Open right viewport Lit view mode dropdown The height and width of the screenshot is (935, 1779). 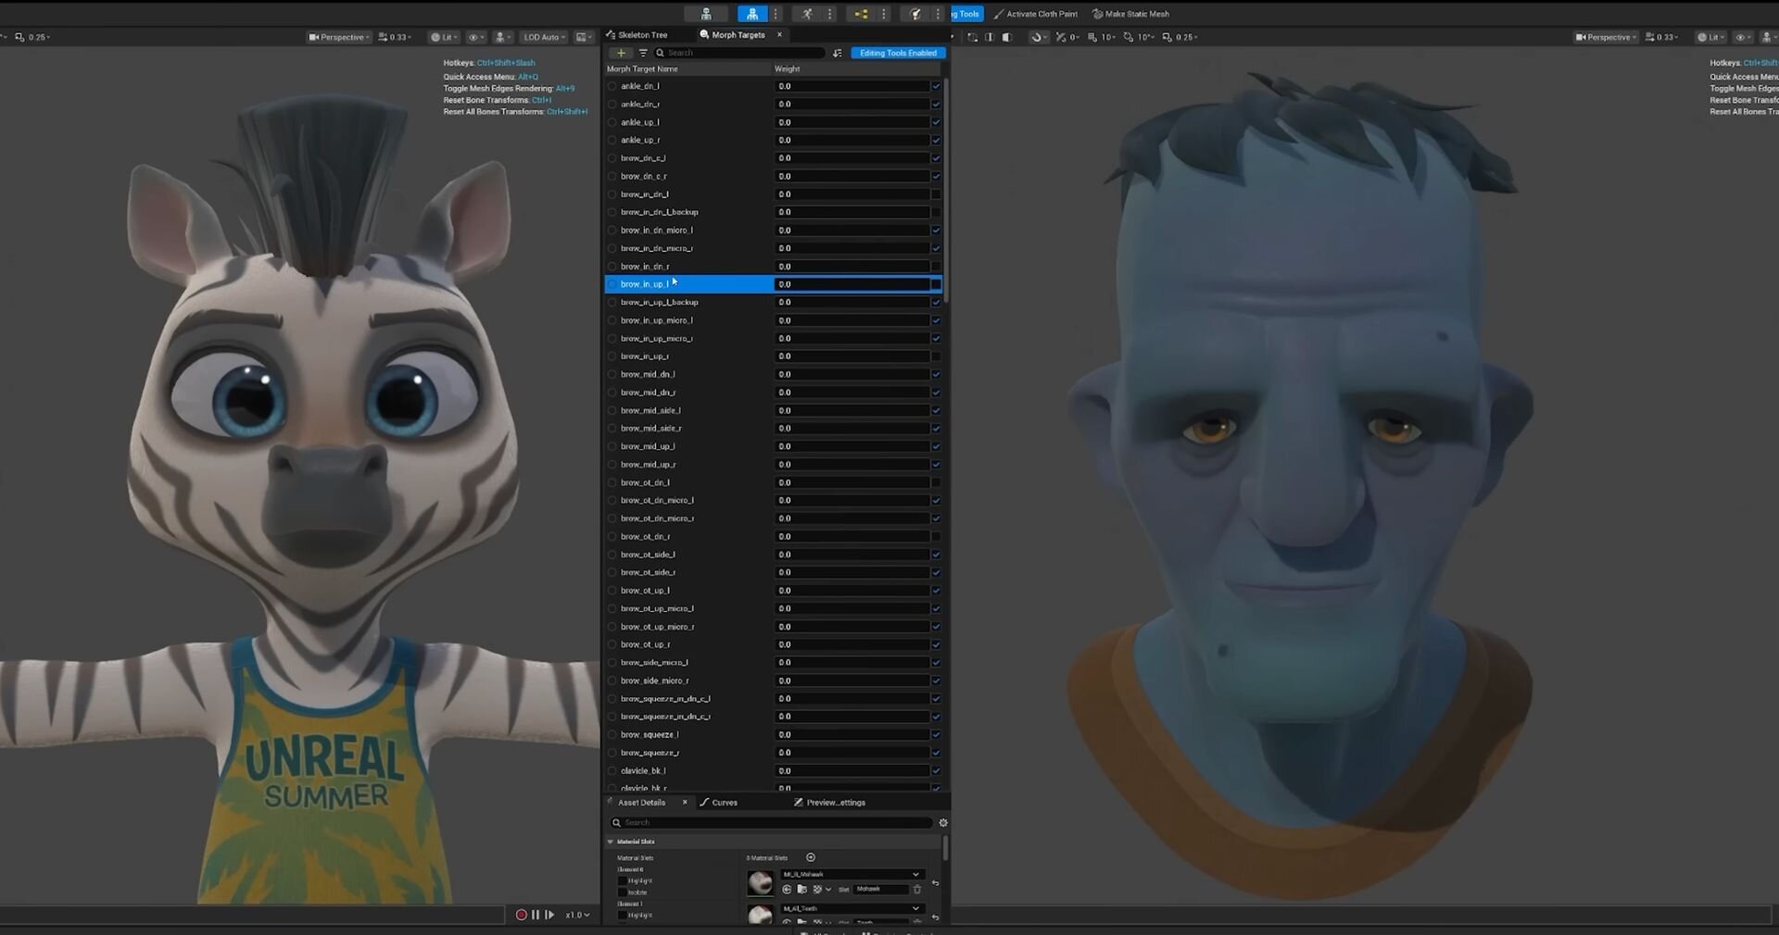1711,37
